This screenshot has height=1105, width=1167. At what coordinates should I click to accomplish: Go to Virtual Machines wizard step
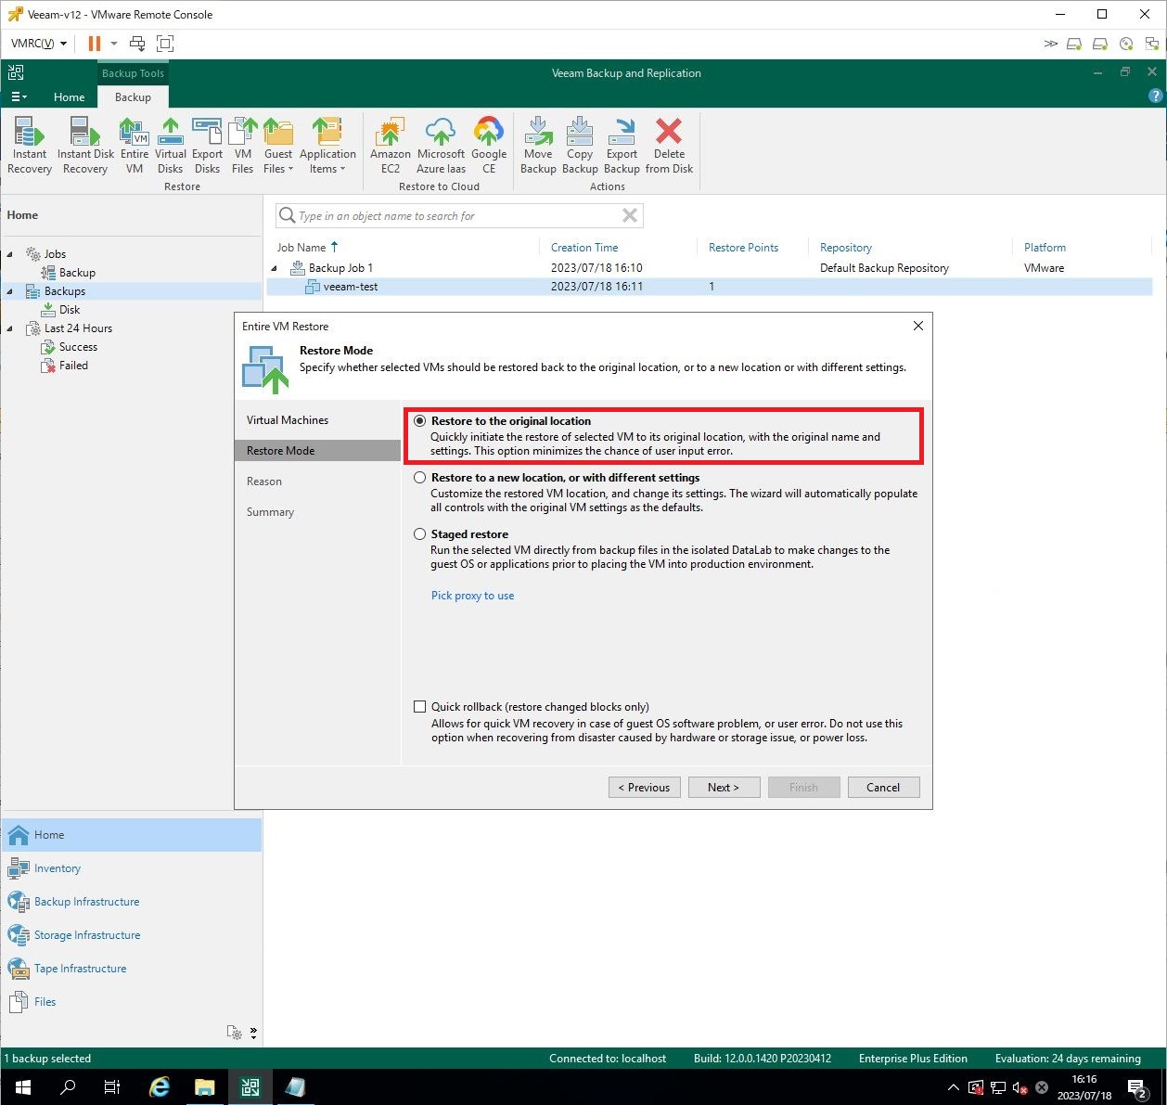288,420
